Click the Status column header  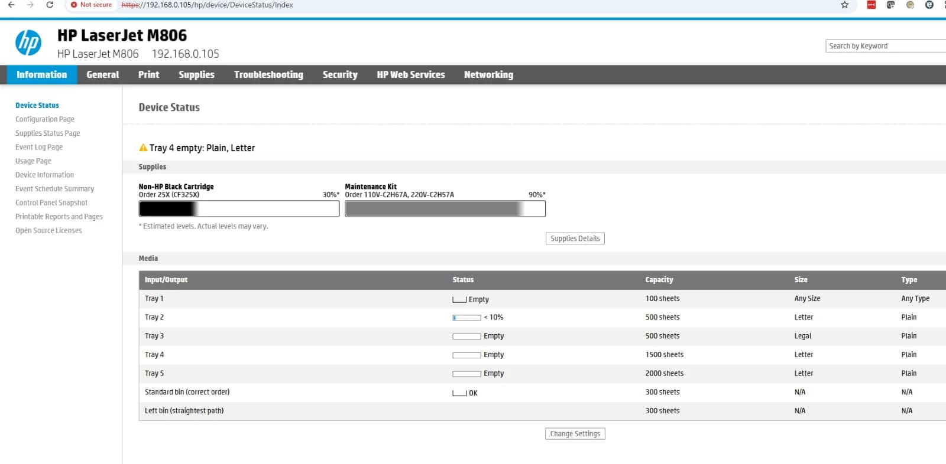click(x=463, y=280)
